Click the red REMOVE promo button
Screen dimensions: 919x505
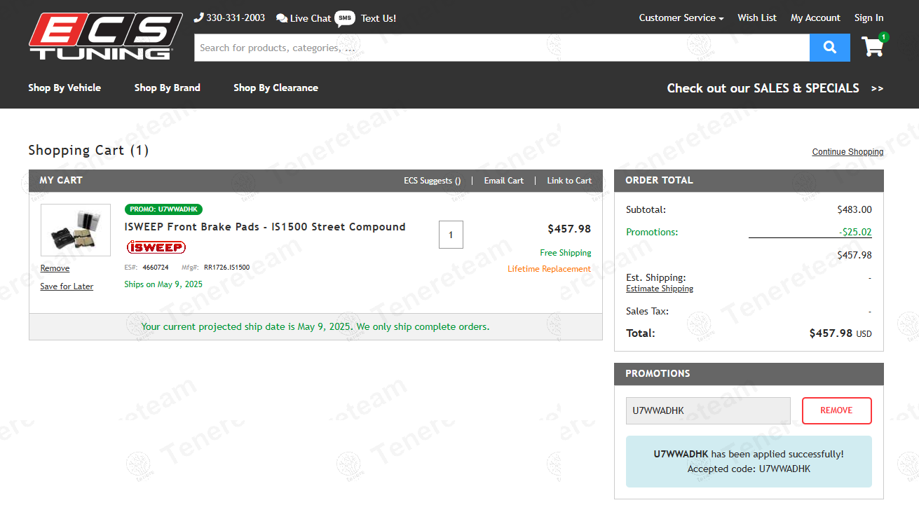836,410
